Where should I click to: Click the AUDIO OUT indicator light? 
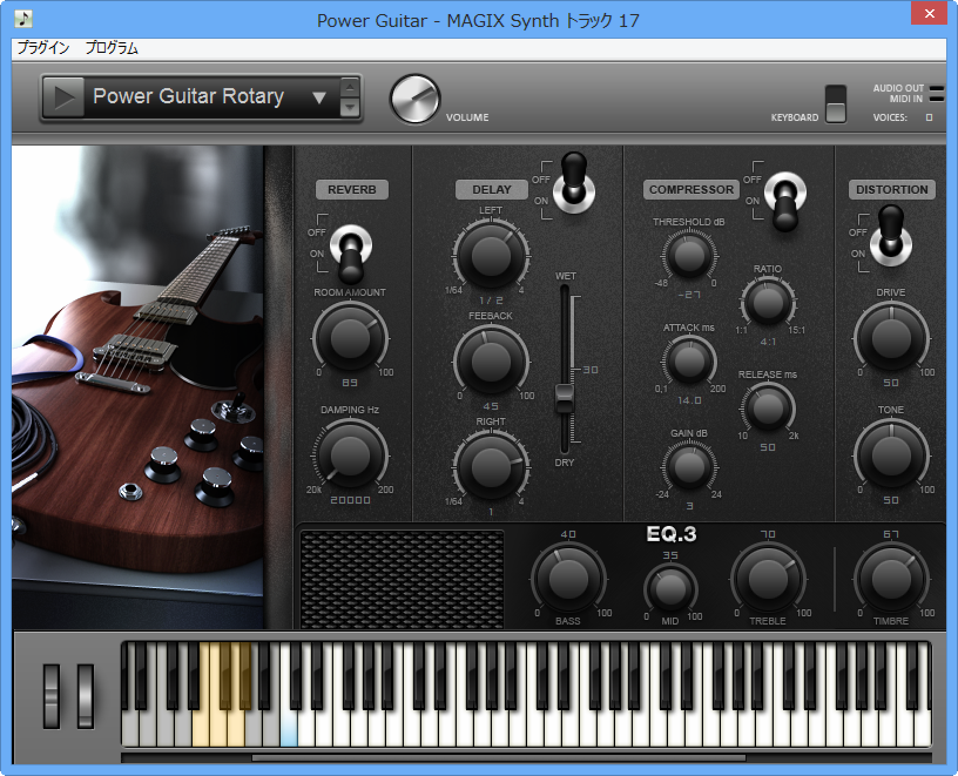tap(937, 89)
